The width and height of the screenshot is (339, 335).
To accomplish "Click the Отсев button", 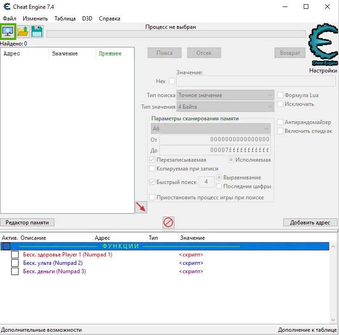I will tap(204, 53).
